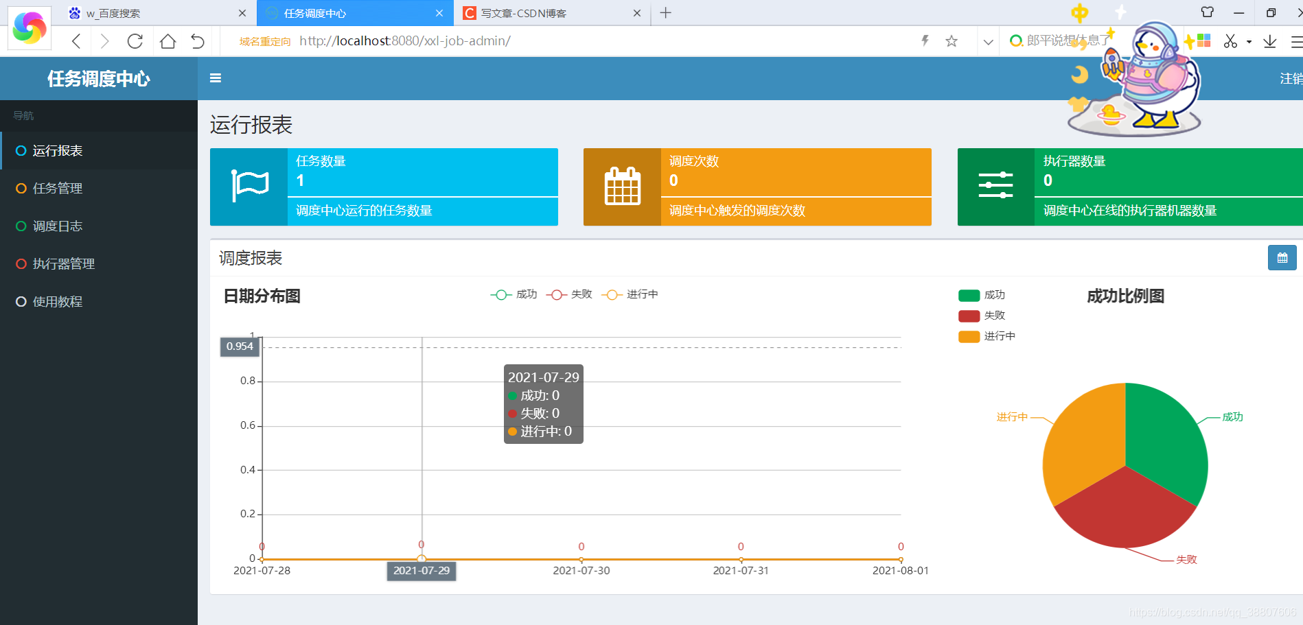Go to browser home page icon

(x=168, y=41)
